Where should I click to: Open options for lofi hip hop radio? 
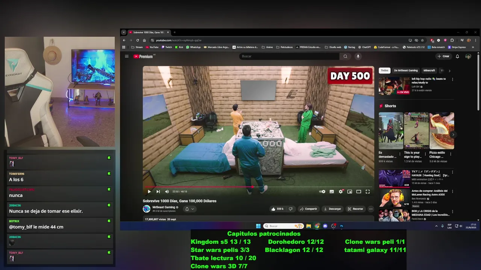(x=452, y=79)
